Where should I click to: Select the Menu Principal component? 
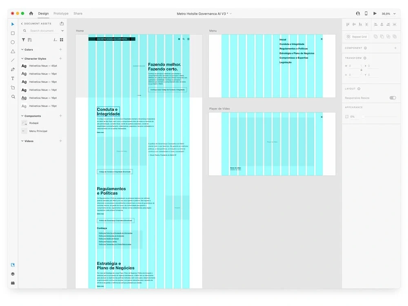34,131
